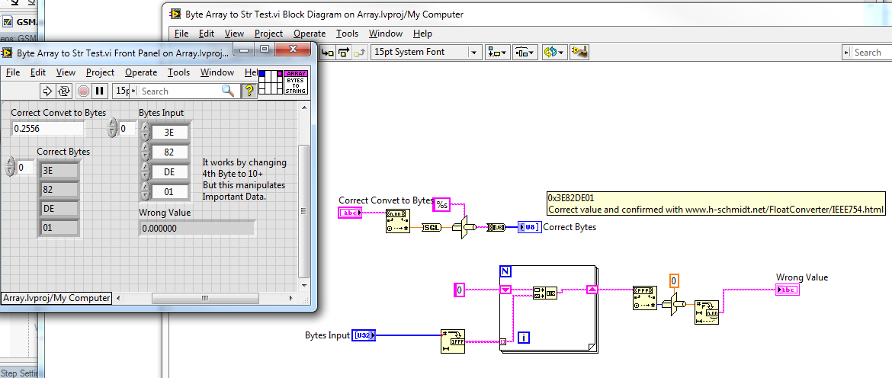The width and height of the screenshot is (892, 378).
Task: Click the Correct Bytes array index stepper
Action: click(10, 167)
